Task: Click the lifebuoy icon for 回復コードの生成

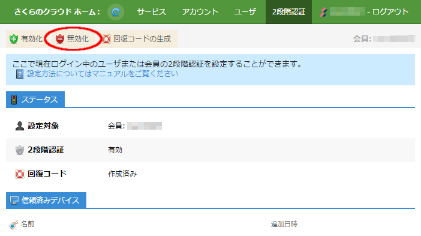Action: pos(106,39)
